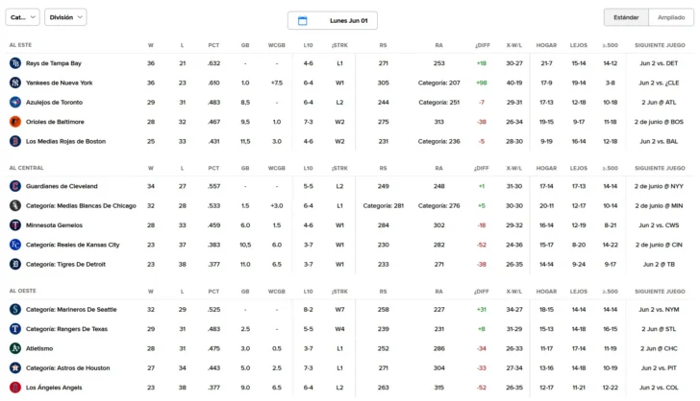Screen dimensions: 700x401
Task: Open Rays next game Jun 2 vs. DET
Action: 659,63
